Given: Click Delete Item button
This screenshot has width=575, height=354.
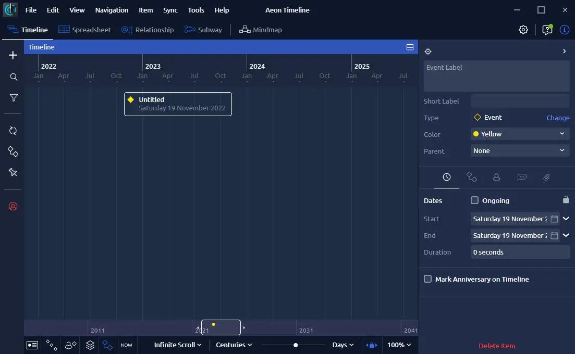Looking at the screenshot, I should (x=496, y=346).
